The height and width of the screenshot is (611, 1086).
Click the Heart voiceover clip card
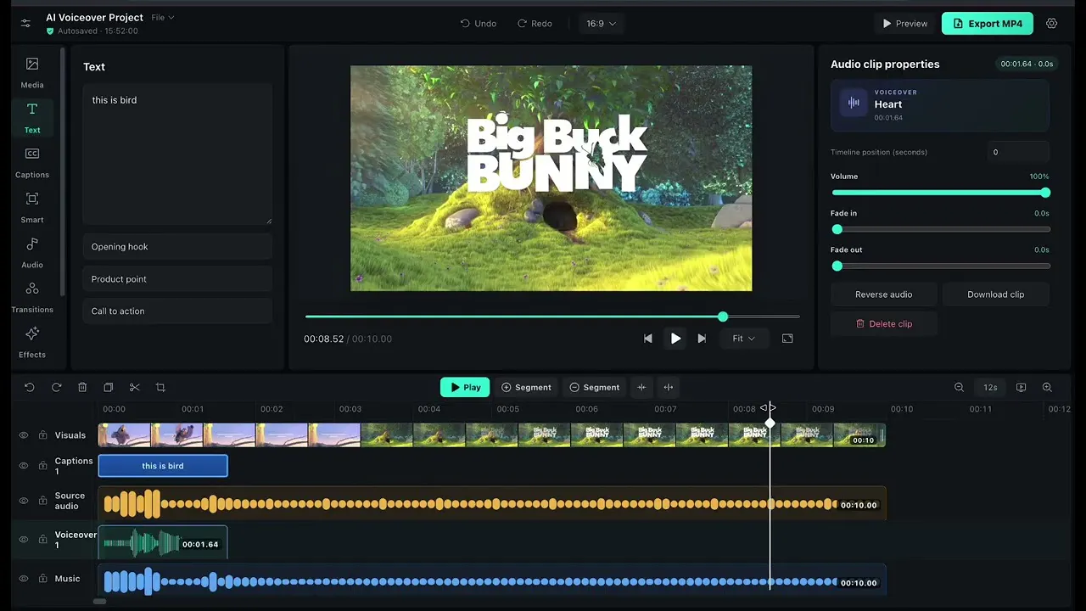coord(940,105)
